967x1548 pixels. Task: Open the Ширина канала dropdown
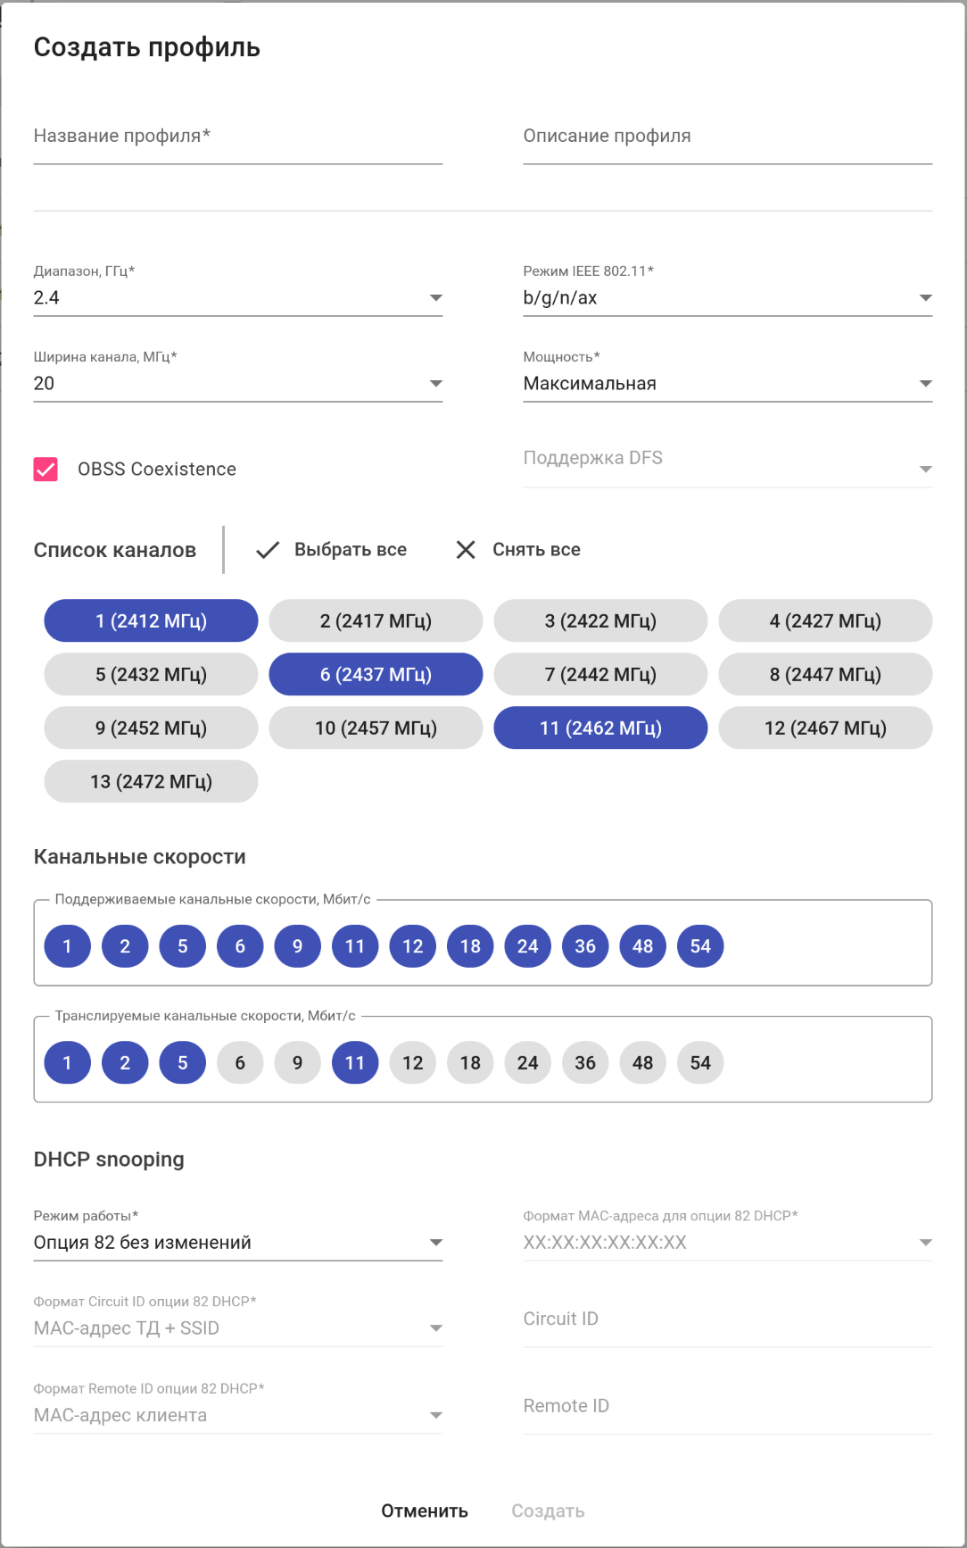[x=237, y=384]
